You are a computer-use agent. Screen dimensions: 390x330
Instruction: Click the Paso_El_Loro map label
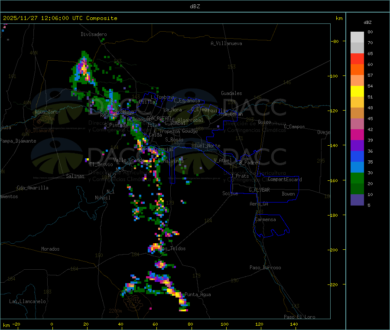coord(299,317)
